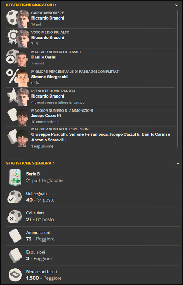Click Giuseppe Pandolfi's face portrait
The height and width of the screenshot is (285, 183).
(22, 139)
